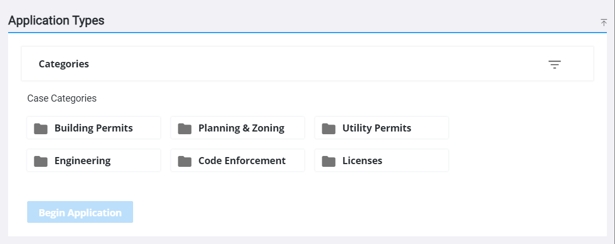Click the folder icon beside Licenses

[329, 161]
